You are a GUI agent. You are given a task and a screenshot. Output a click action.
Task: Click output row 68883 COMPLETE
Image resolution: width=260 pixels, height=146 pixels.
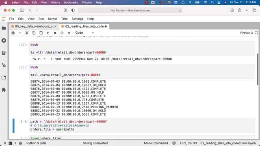tap(68, 114)
